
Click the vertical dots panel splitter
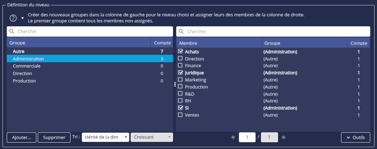[x=175, y=84]
